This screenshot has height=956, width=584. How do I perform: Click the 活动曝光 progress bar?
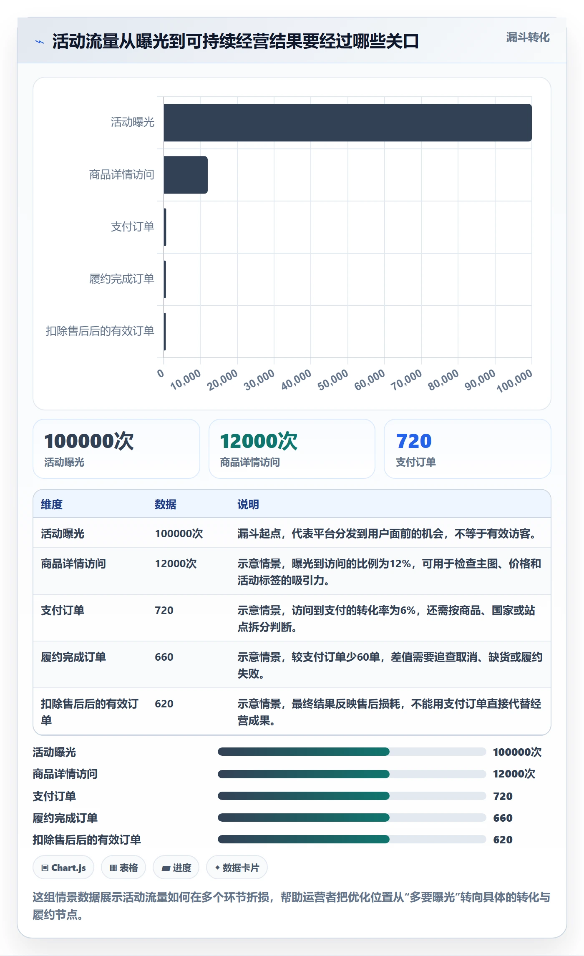(352, 752)
